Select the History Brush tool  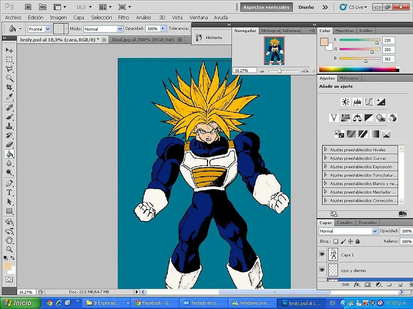click(x=9, y=135)
